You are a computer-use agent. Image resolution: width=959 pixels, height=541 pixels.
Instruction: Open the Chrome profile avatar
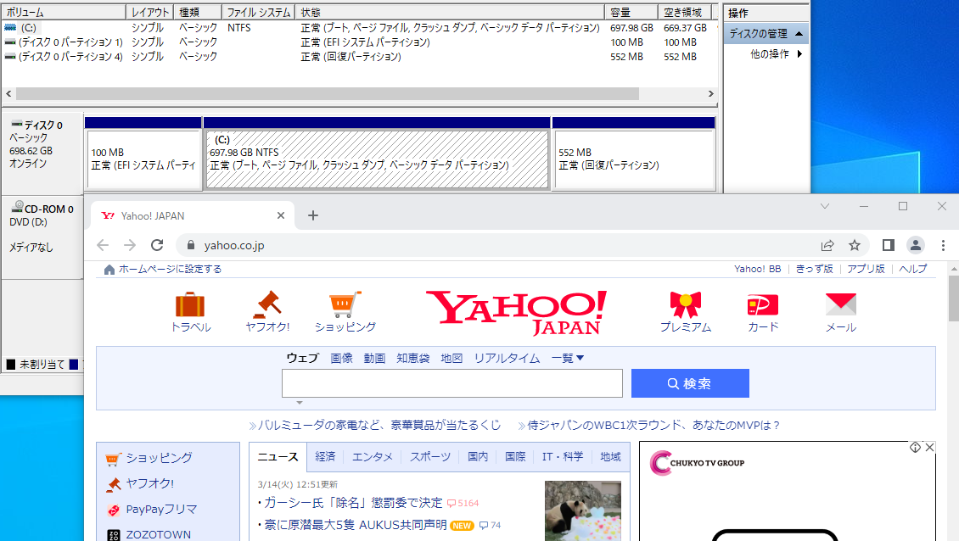pyautogui.click(x=916, y=245)
